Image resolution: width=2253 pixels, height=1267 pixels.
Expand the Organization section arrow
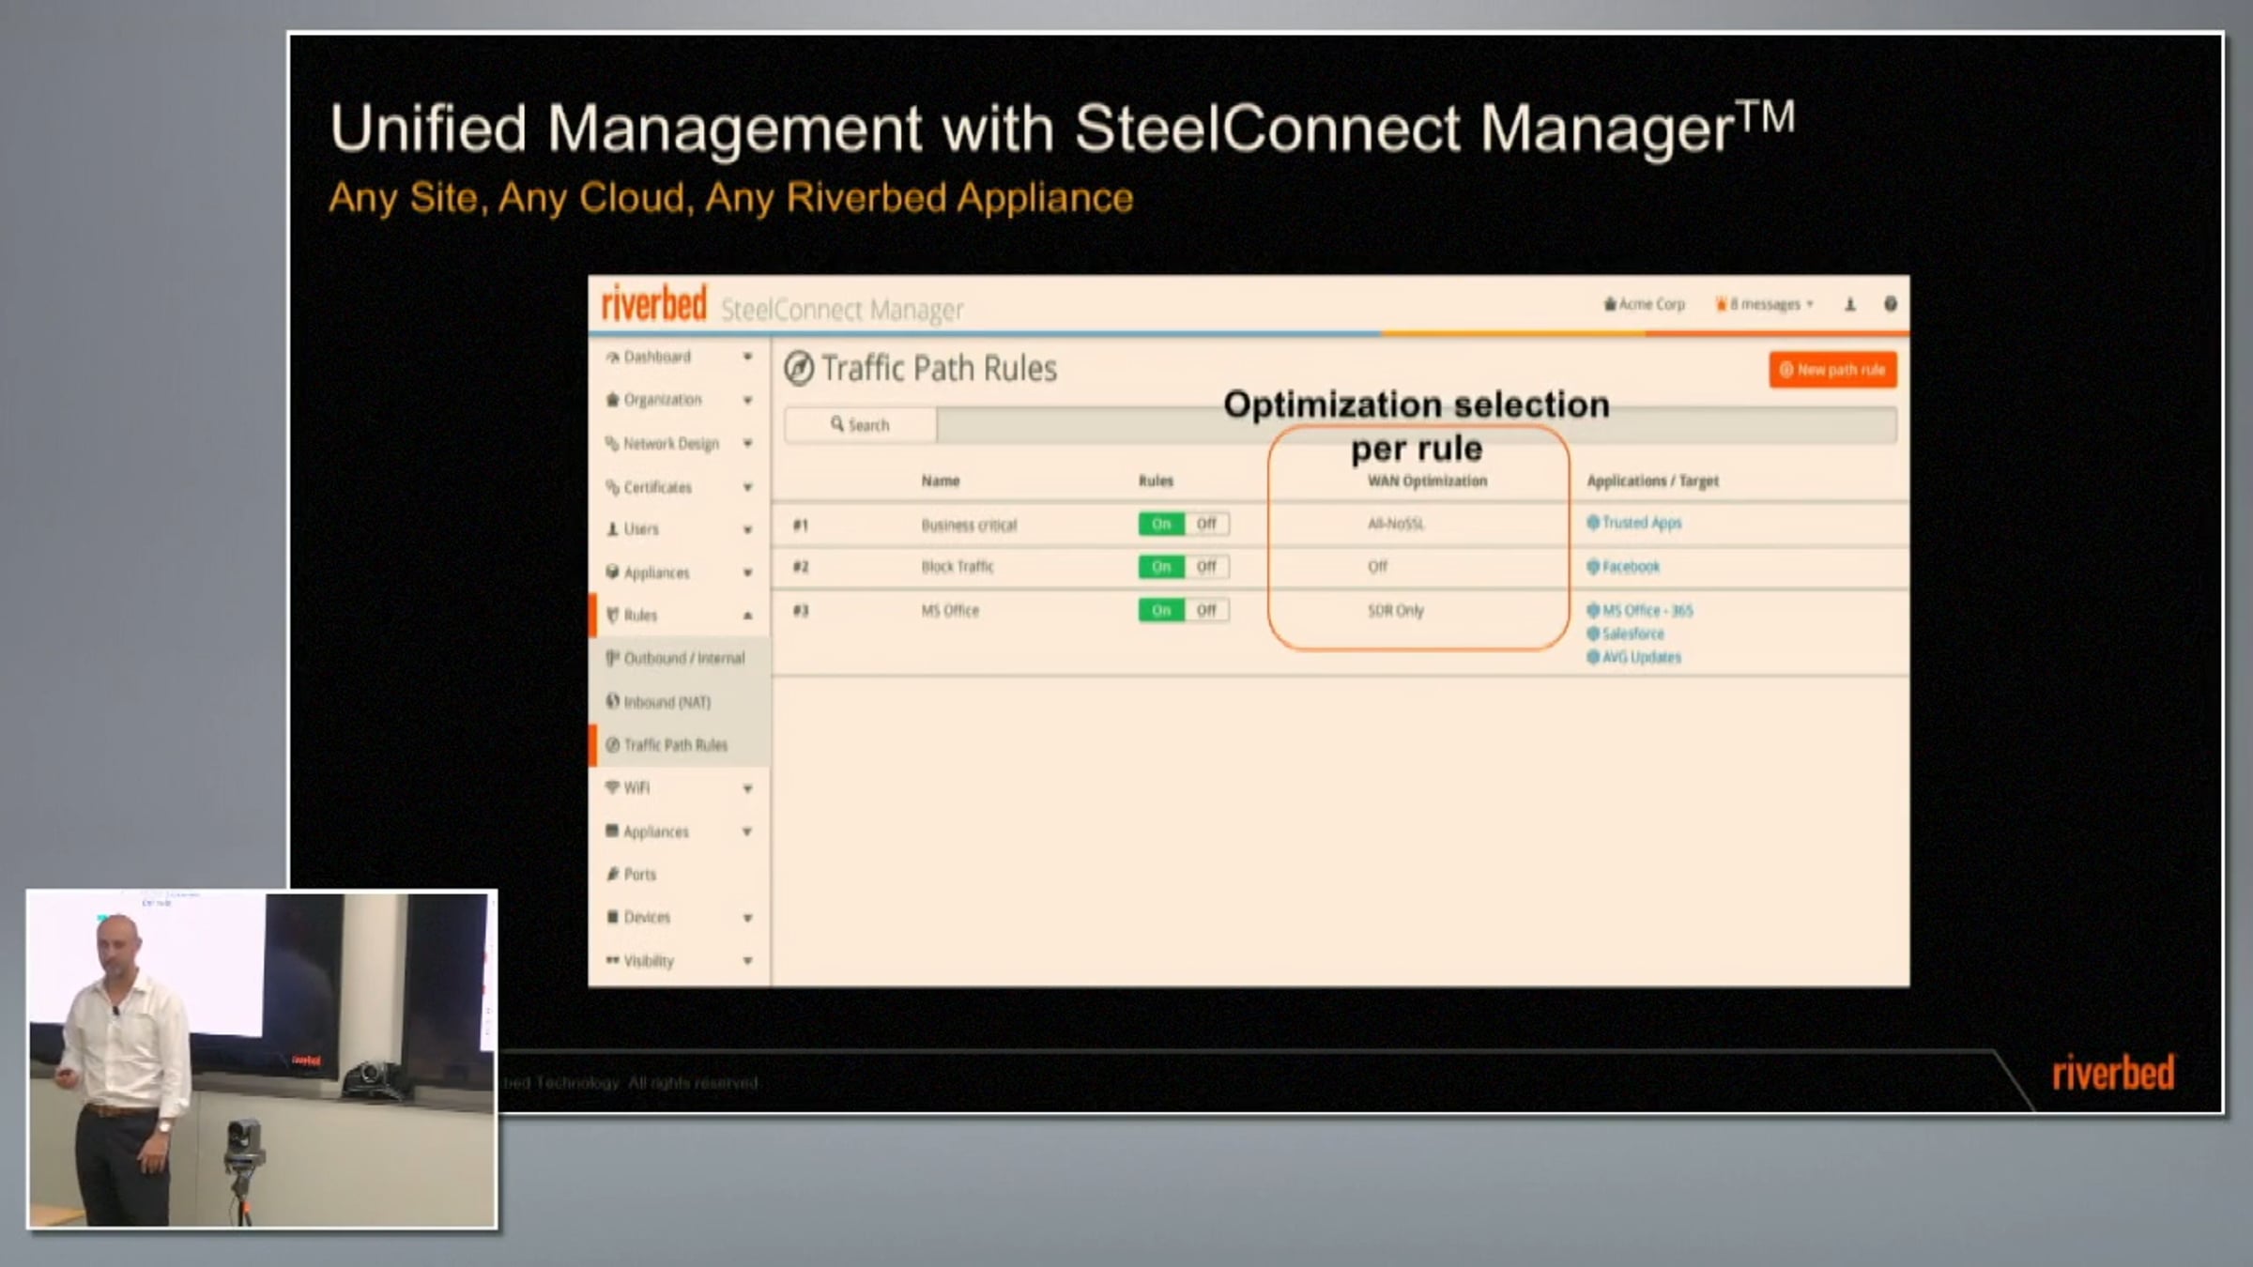tap(748, 401)
